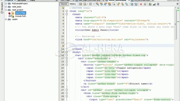
Task: Click 'Toggle navigation' text on line 20
Action: click(x=129, y=68)
